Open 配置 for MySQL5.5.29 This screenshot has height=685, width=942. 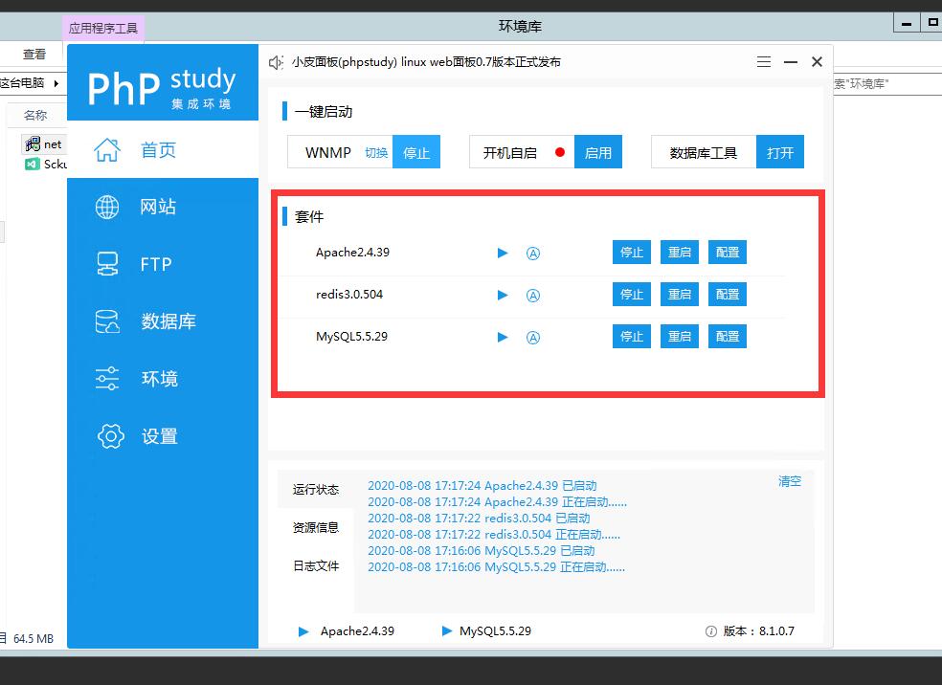click(728, 337)
